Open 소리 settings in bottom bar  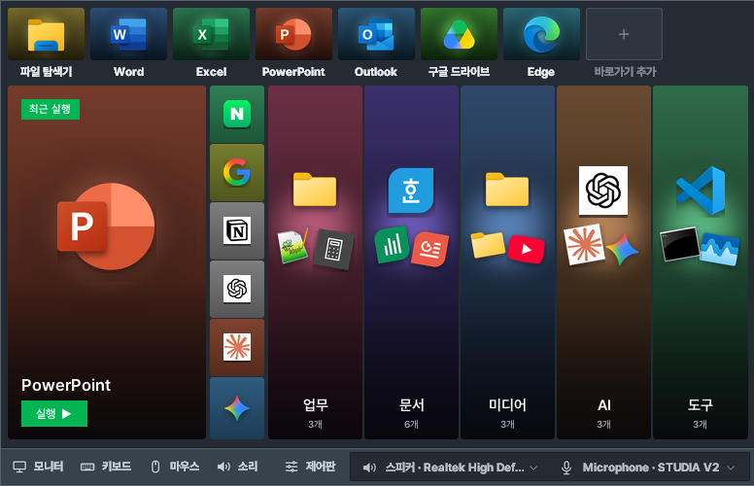237,467
